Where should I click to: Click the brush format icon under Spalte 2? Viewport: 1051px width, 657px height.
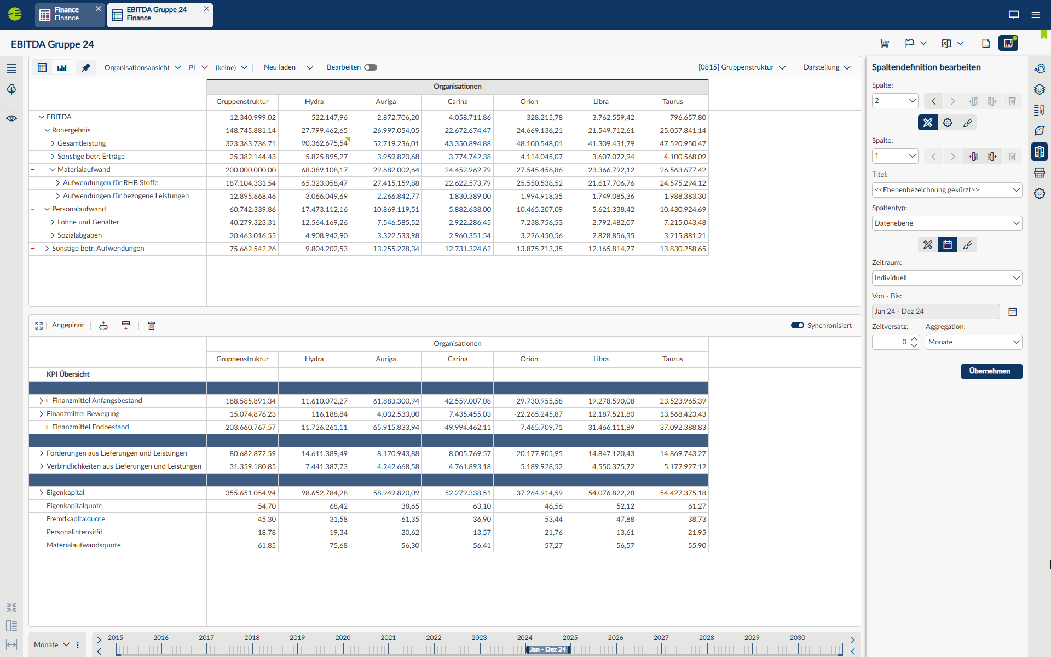pyautogui.click(x=967, y=123)
